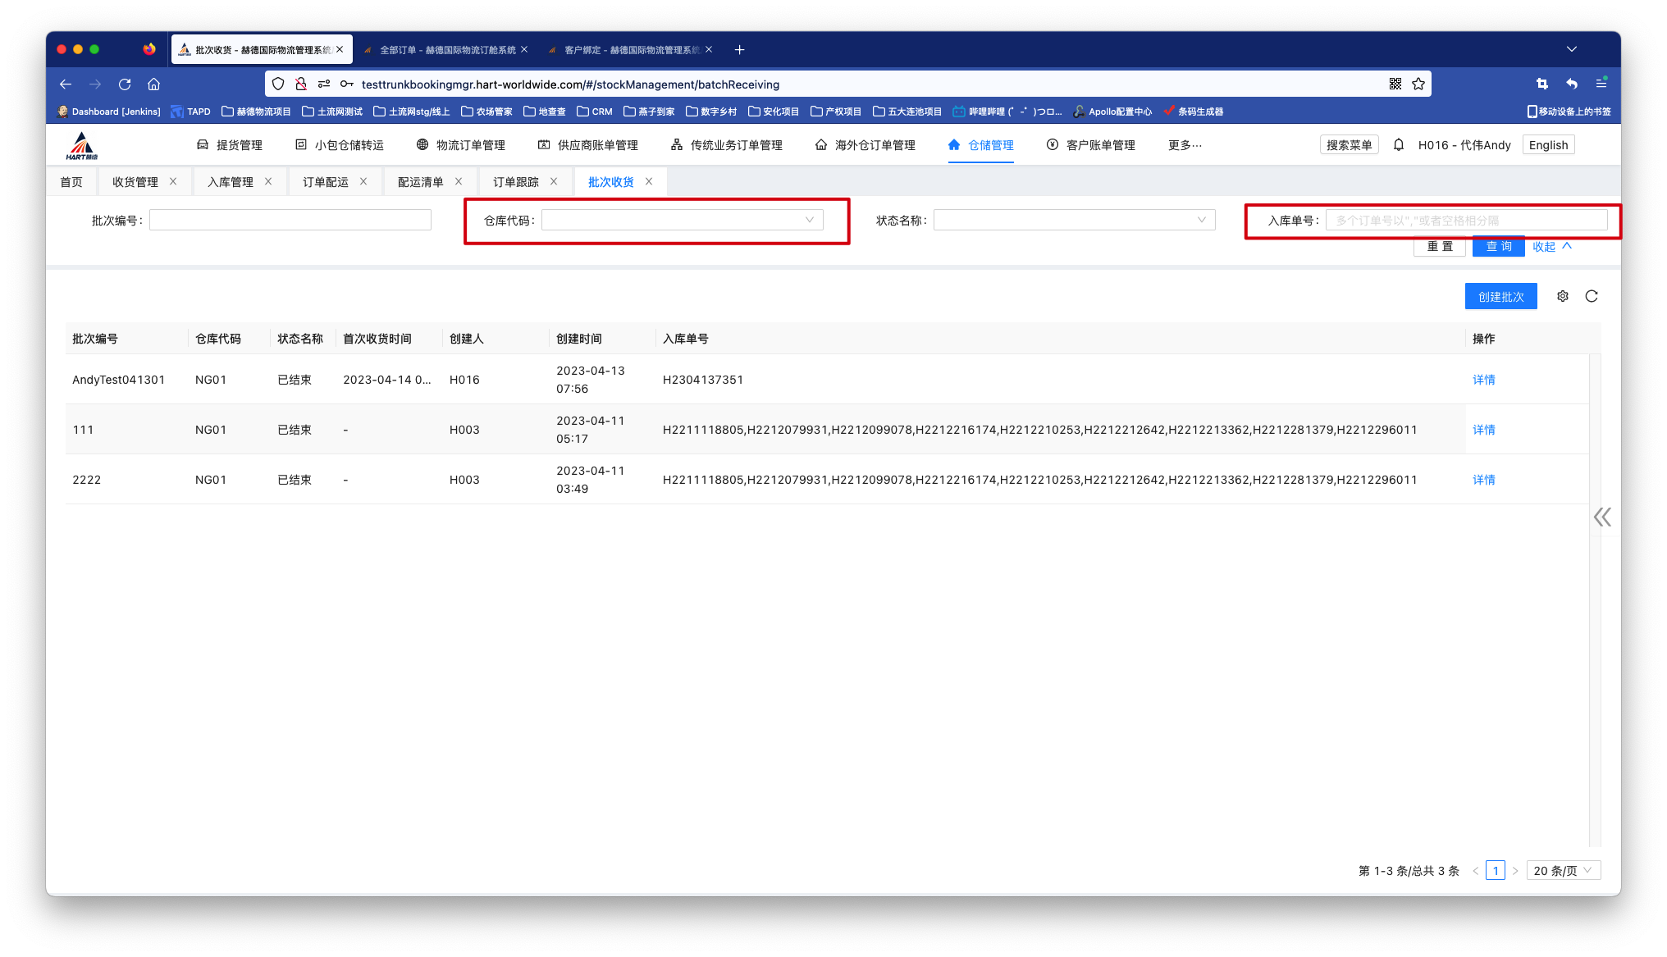Bookmark page with the star icon

pos(1418,84)
